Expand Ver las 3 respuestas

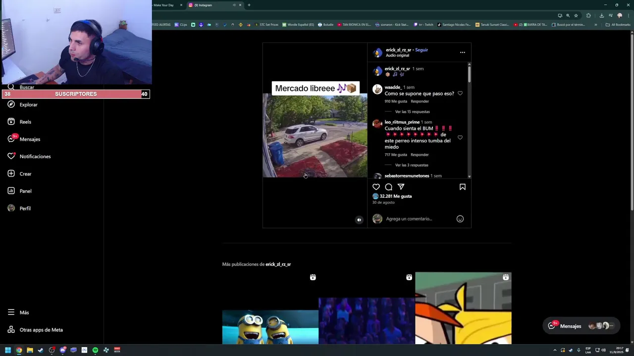coord(412,165)
